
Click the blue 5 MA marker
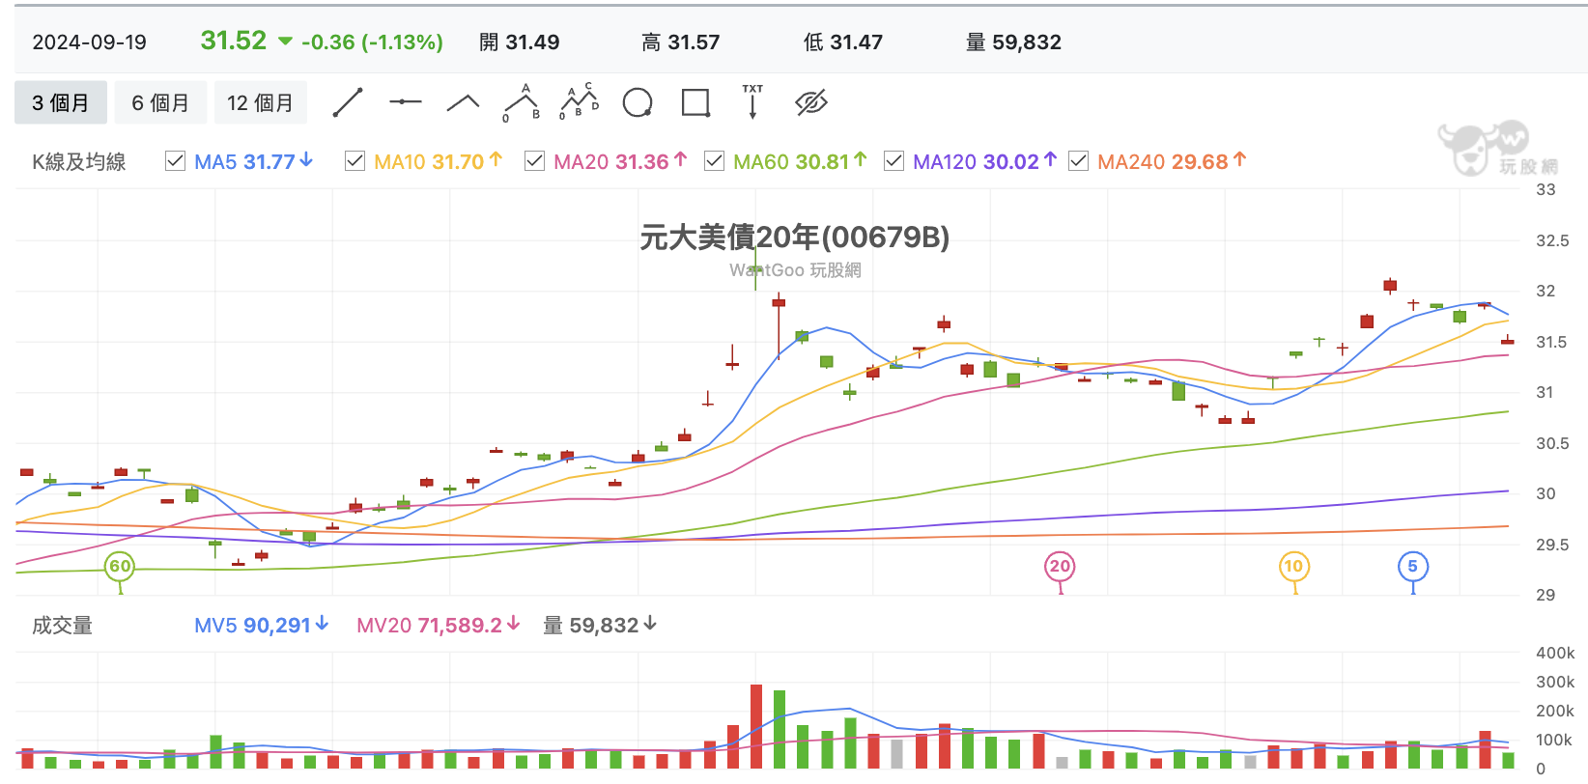pos(1412,567)
